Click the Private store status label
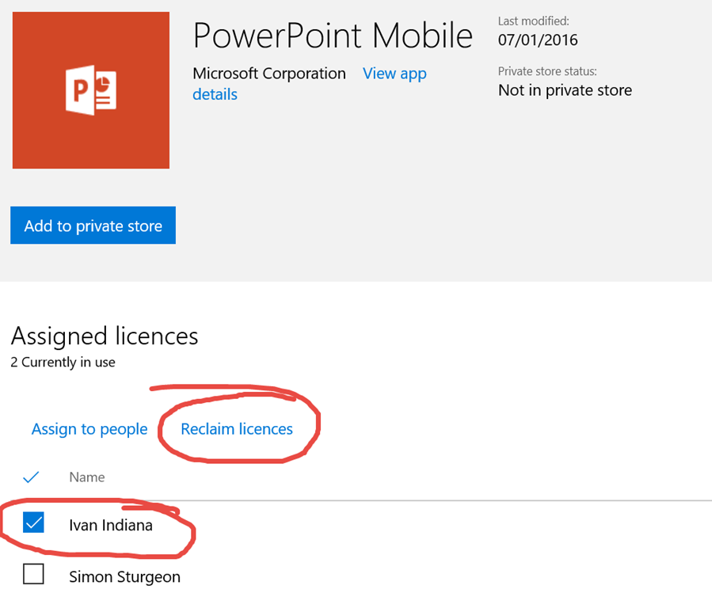 pyautogui.click(x=547, y=71)
